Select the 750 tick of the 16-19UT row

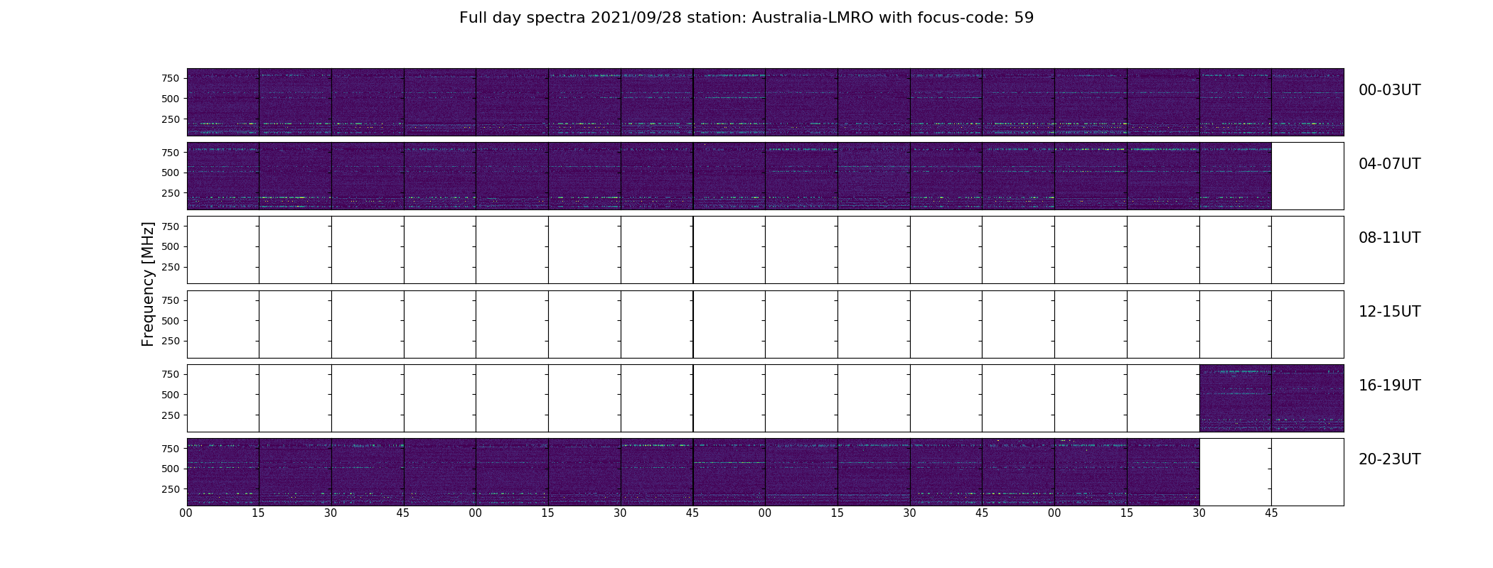pyautogui.click(x=170, y=374)
